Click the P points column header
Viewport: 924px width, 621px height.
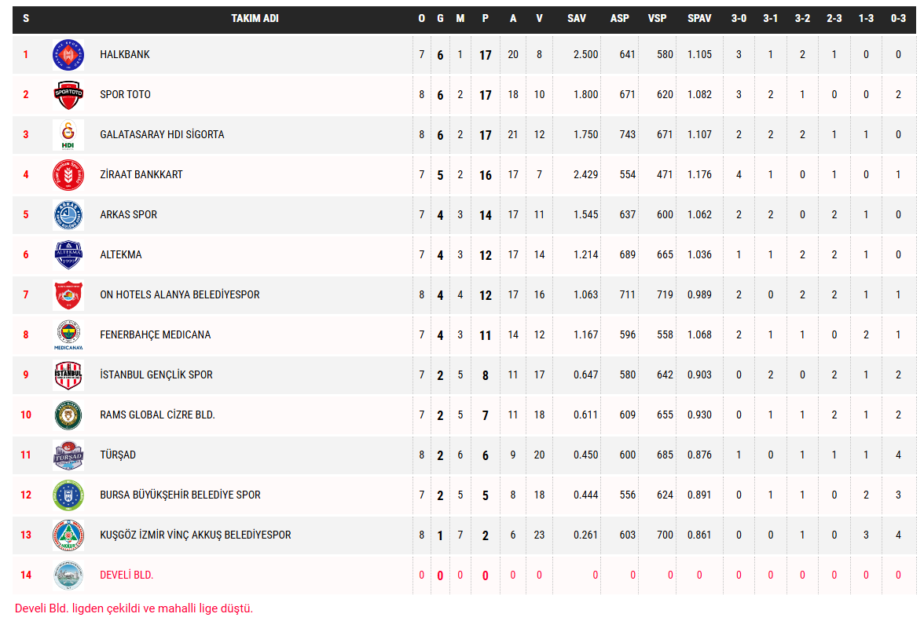click(x=485, y=19)
